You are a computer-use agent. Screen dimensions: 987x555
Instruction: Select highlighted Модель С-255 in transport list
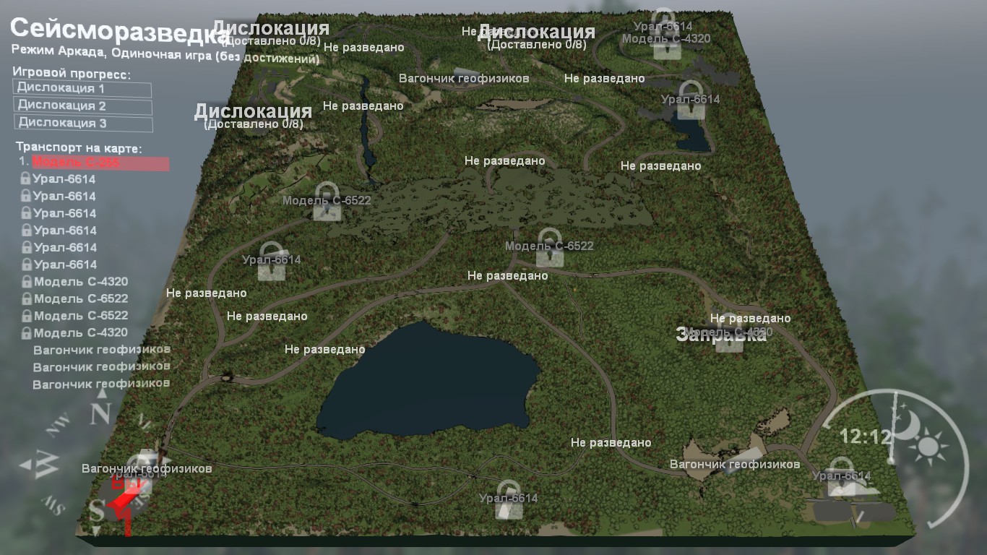[100, 163]
